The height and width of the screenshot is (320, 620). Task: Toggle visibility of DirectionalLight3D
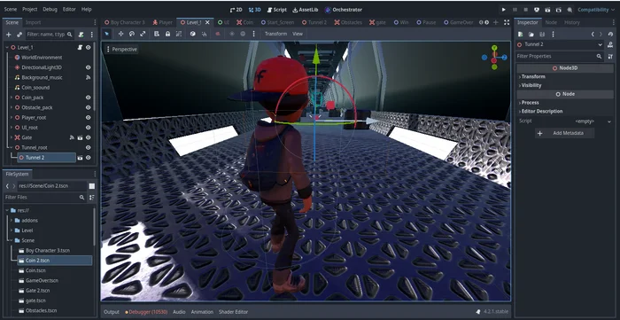coord(89,67)
